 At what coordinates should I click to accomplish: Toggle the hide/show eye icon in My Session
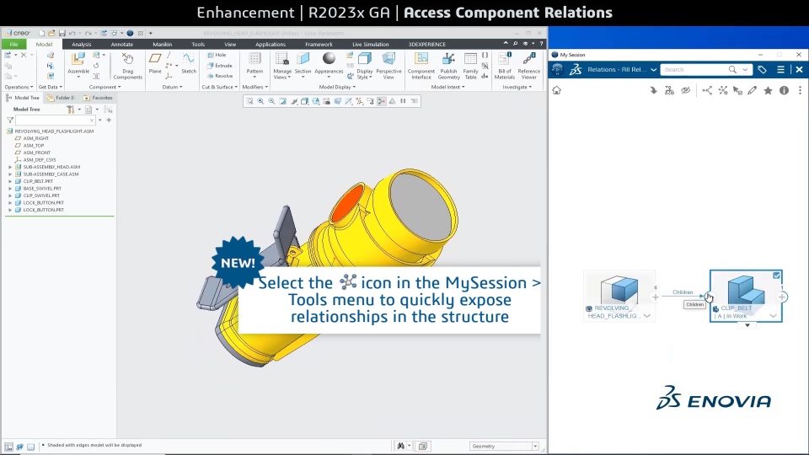[x=685, y=90]
